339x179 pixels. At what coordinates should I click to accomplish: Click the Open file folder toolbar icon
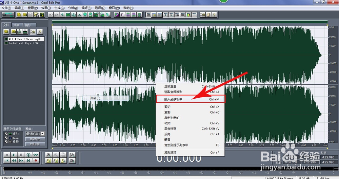point(25,15)
